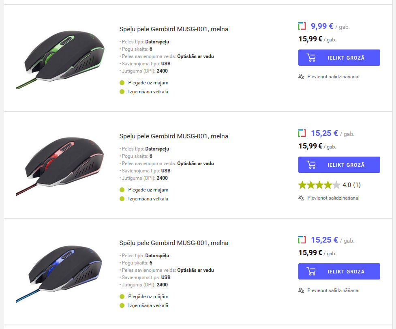Click the loyalty price icon on the red mouse listing
This screenshot has width=396, height=329.
pos(302,133)
